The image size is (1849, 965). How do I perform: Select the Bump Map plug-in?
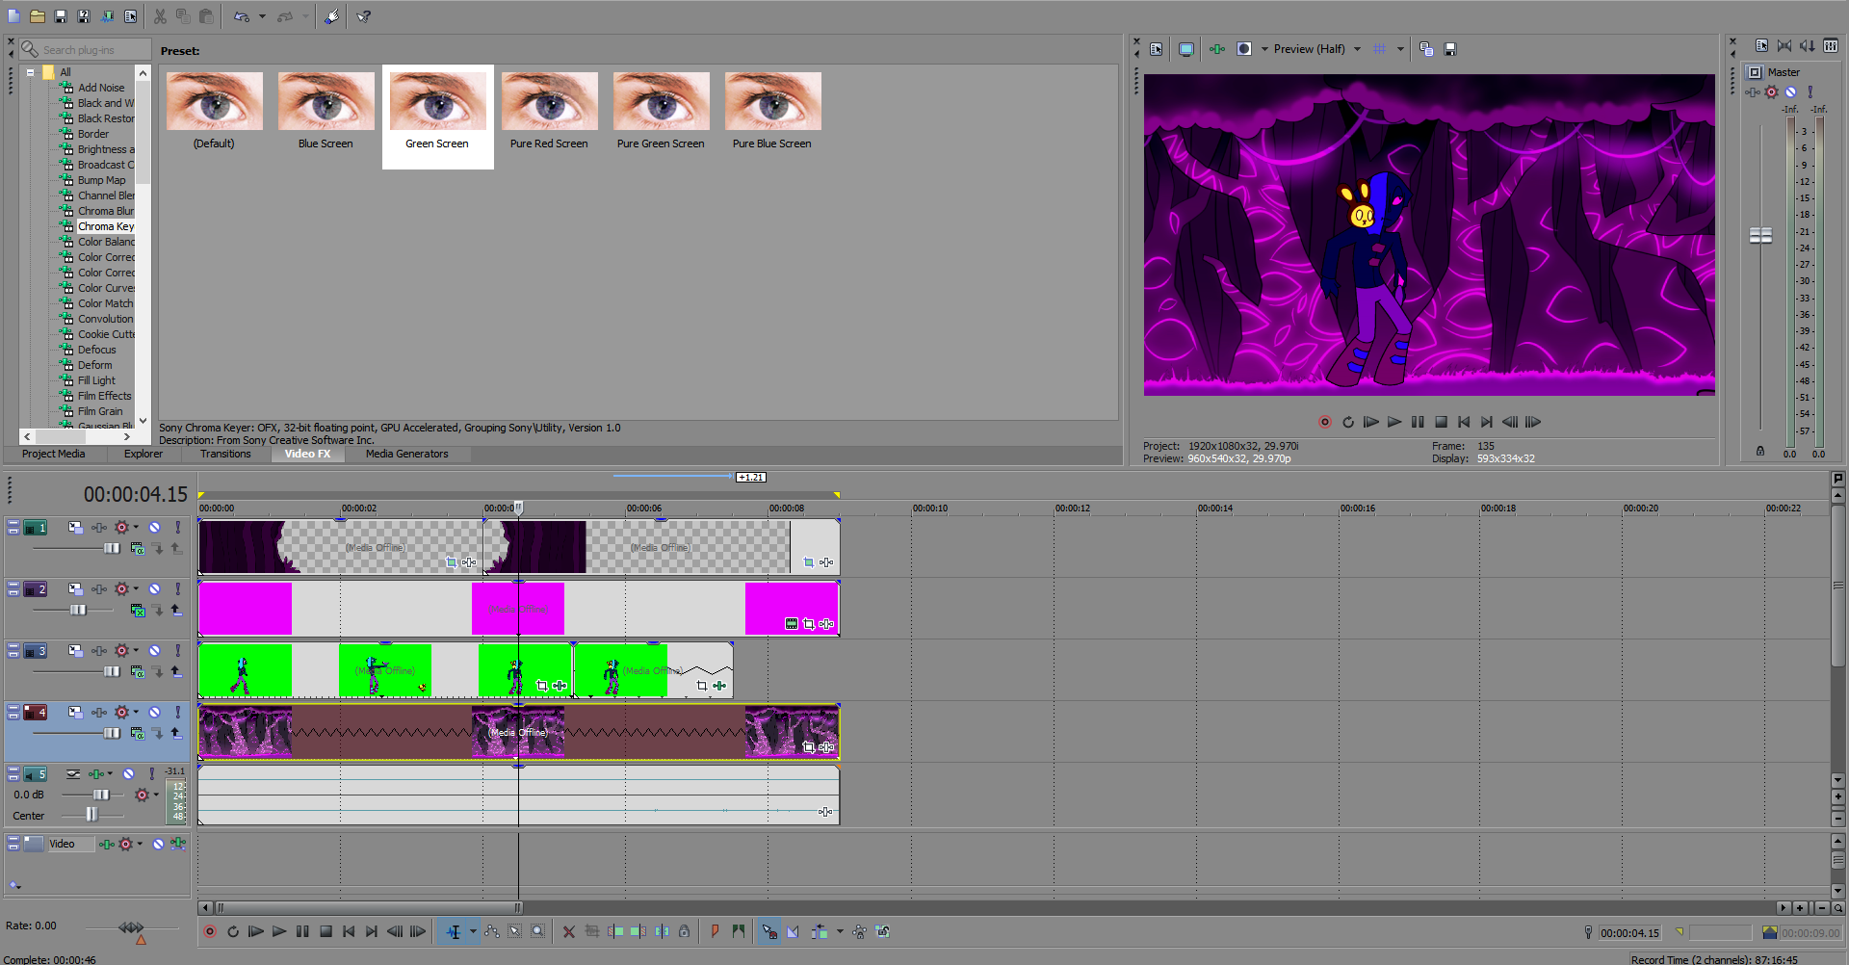pyautogui.click(x=102, y=180)
